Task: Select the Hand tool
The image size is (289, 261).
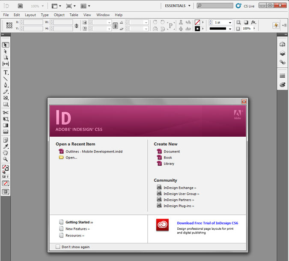Action: click(x=6, y=153)
